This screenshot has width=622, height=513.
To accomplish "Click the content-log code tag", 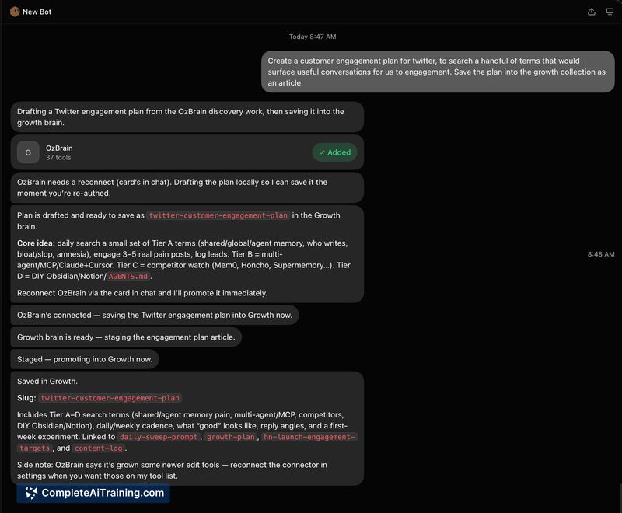I will point(99,448).
